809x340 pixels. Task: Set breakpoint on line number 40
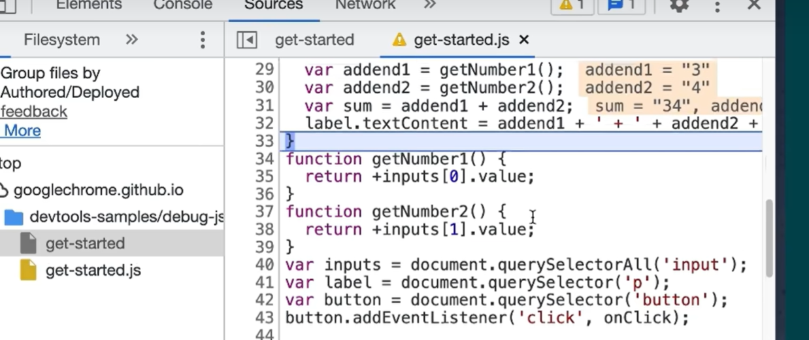click(264, 265)
